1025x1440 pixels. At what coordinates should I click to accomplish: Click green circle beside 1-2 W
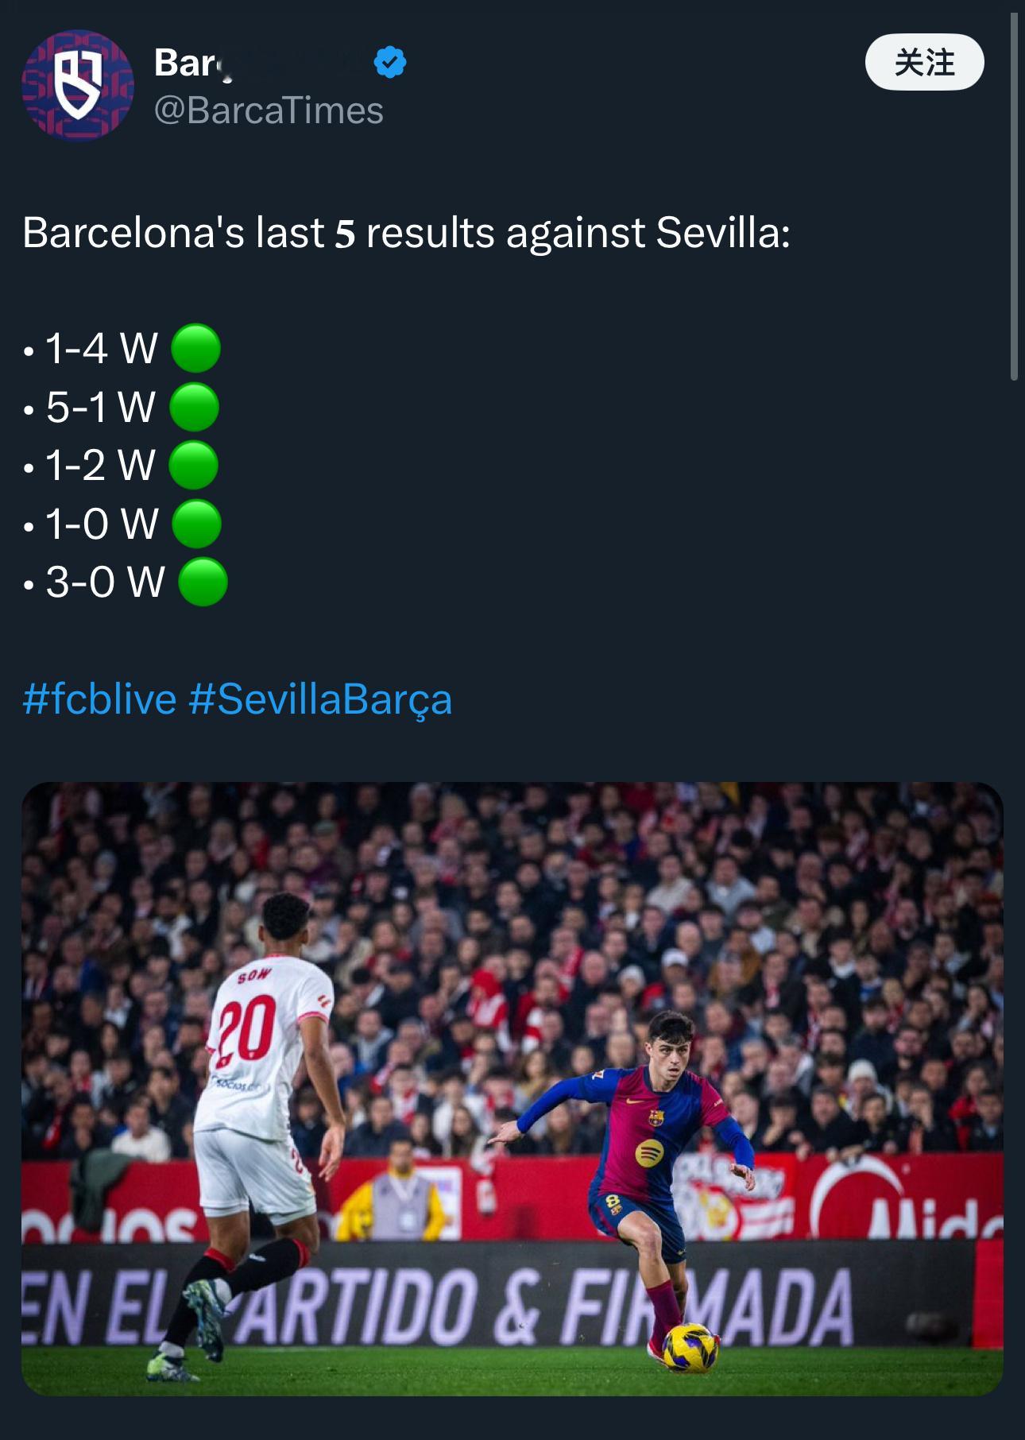click(x=193, y=465)
